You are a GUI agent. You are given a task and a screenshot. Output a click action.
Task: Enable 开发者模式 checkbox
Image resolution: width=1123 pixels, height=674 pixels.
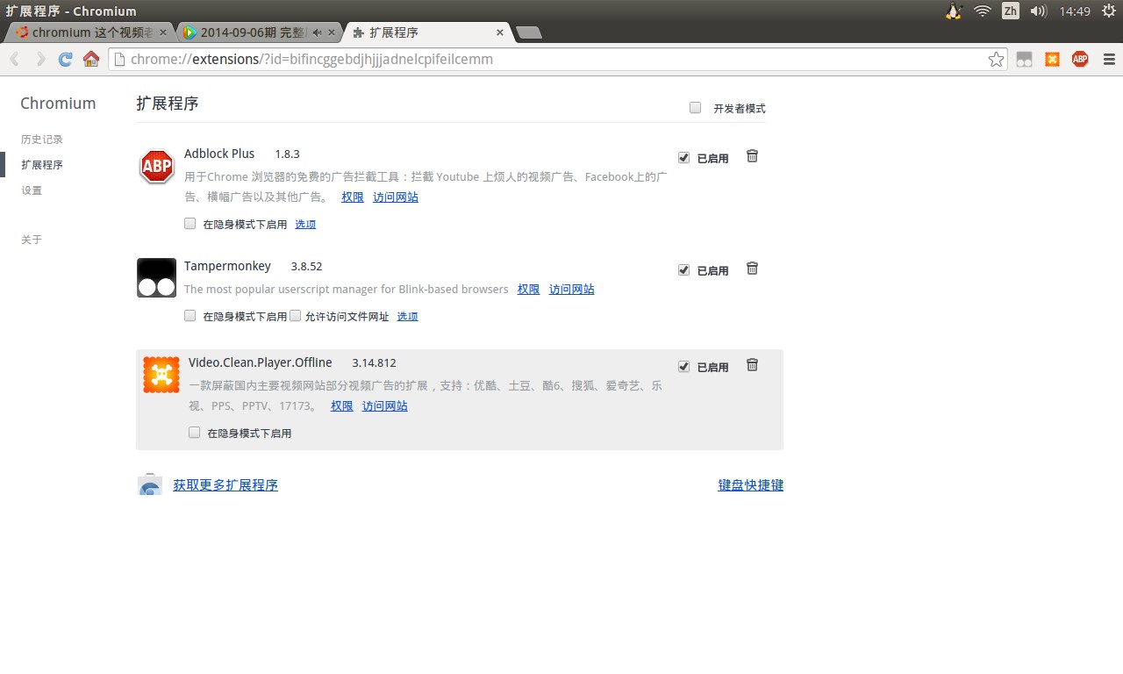695,107
